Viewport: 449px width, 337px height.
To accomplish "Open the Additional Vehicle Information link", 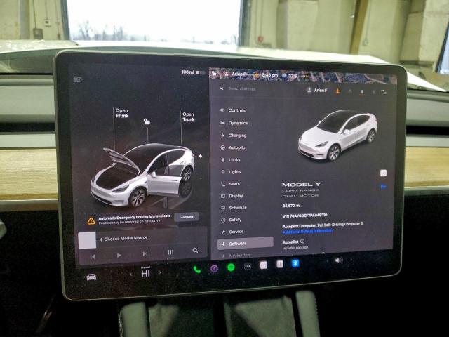I will pyautogui.click(x=307, y=231).
